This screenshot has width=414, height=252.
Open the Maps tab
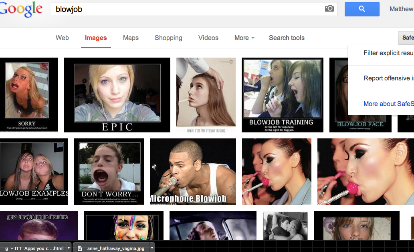(131, 38)
